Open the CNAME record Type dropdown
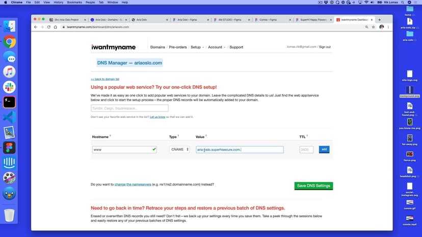The width and height of the screenshot is (422, 237). [x=179, y=150]
